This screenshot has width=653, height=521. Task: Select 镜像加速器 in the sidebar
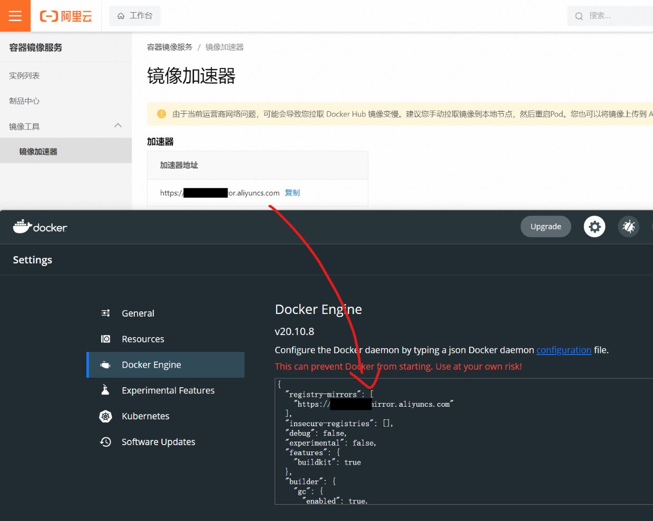[38, 152]
